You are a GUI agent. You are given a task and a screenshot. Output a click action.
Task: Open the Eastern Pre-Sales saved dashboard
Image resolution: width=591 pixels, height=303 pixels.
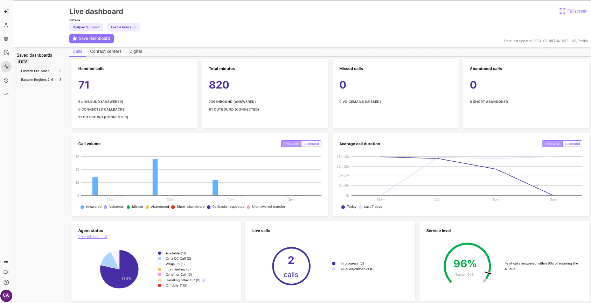35,71
